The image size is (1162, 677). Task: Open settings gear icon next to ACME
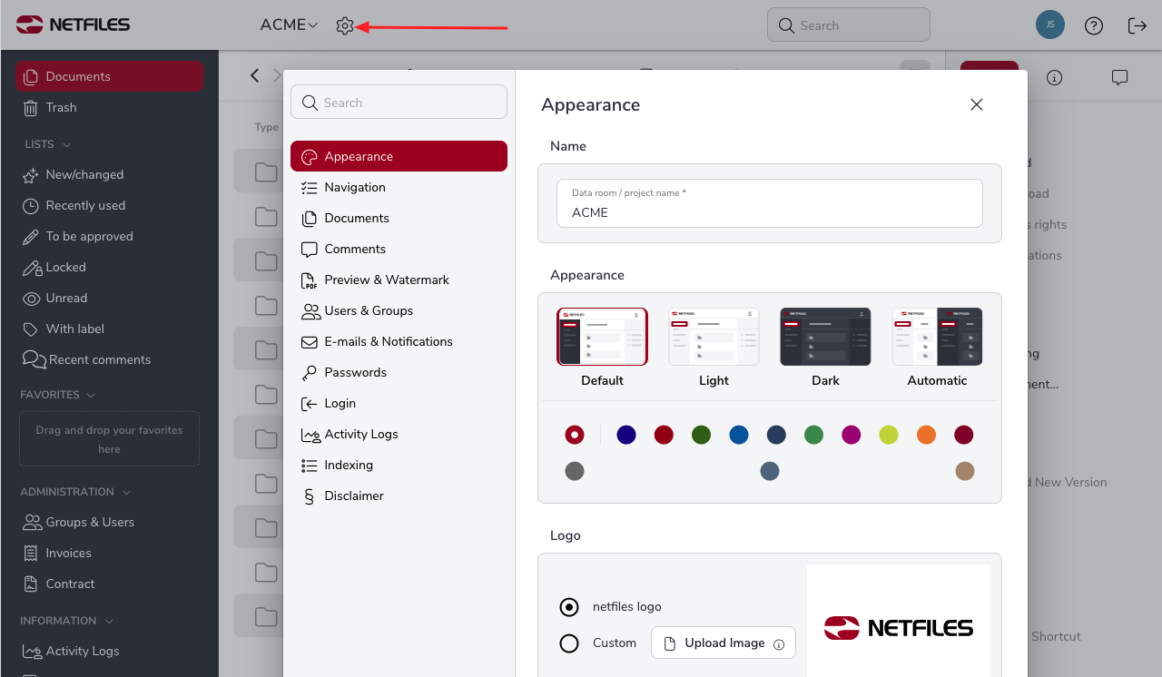click(x=344, y=26)
